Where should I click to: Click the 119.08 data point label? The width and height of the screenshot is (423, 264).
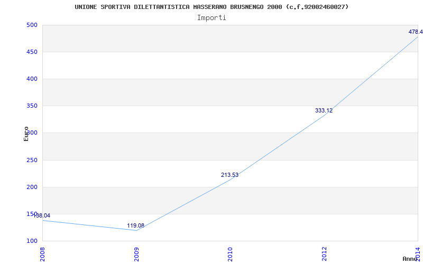[136, 226]
